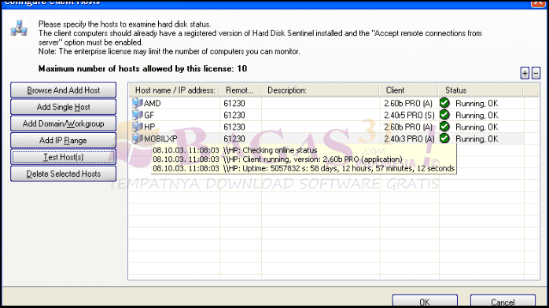The height and width of the screenshot is (308, 549).
Task: Click the Browse And Add Host button
Action: (64, 90)
